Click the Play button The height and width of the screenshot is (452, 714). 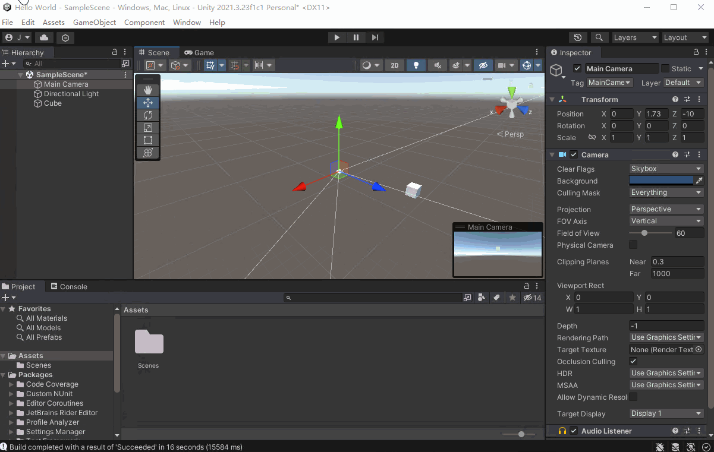[337, 37]
